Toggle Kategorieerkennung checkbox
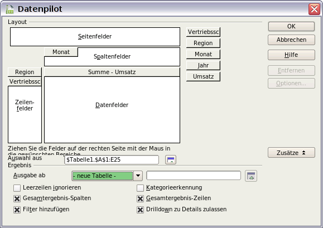The image size is (323, 228). coord(140,188)
